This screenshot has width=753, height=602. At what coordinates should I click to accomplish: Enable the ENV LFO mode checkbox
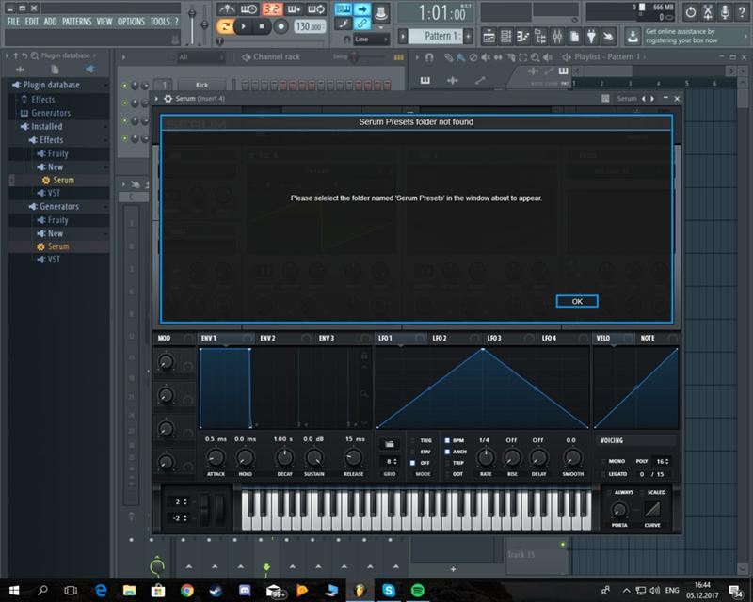[x=412, y=451]
